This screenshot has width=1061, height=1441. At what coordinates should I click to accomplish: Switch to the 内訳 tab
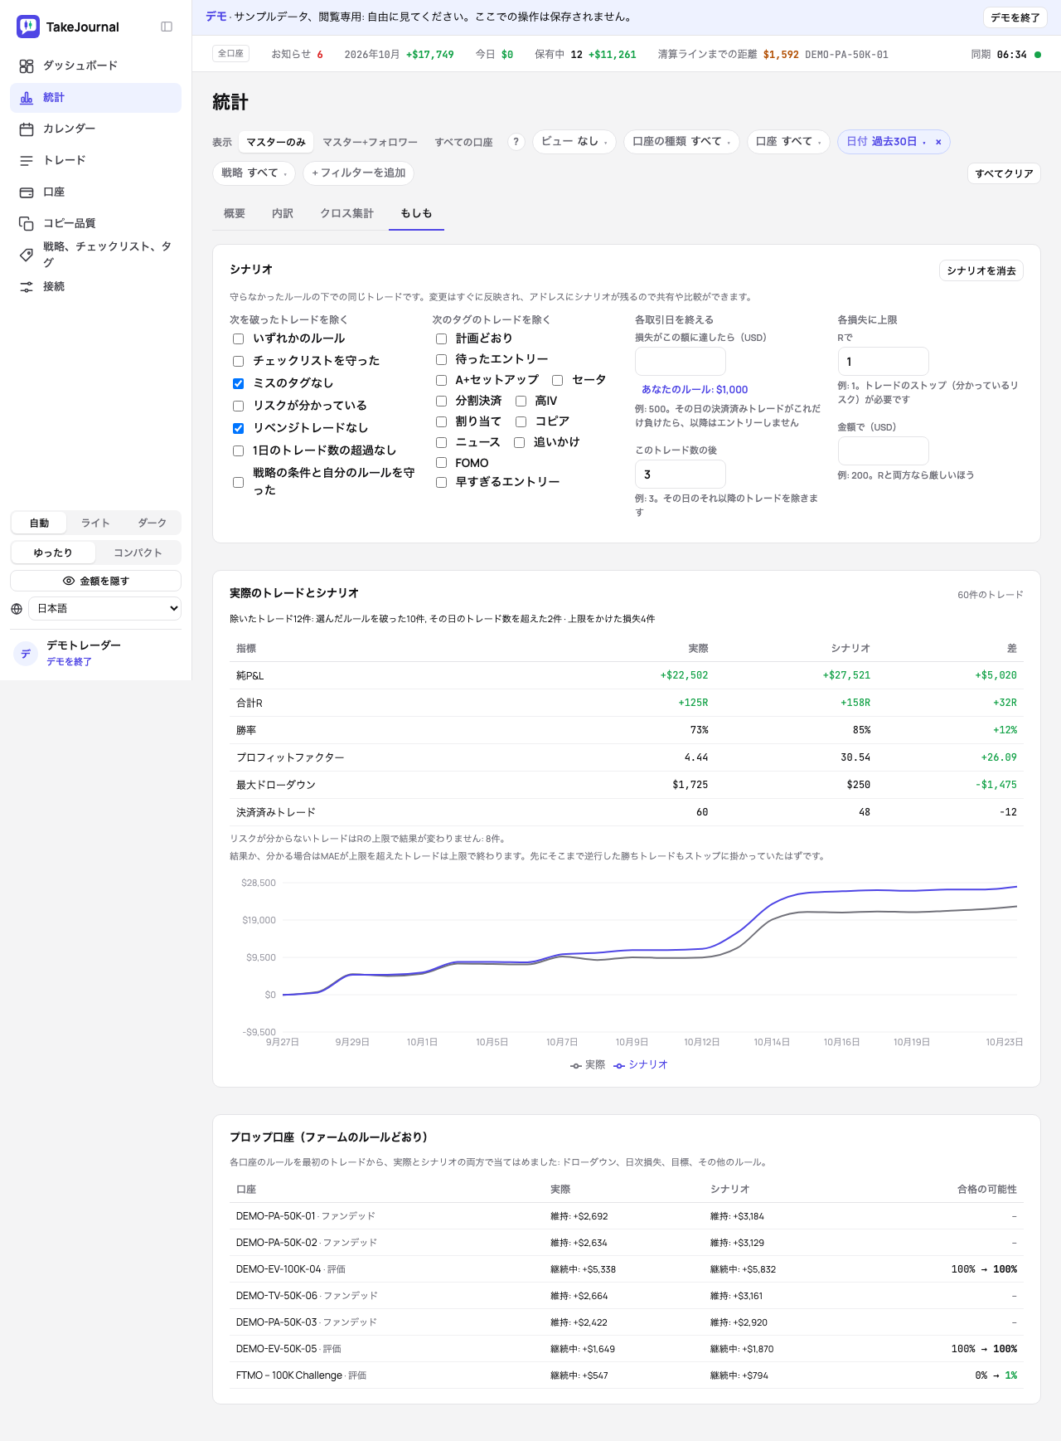[283, 213]
